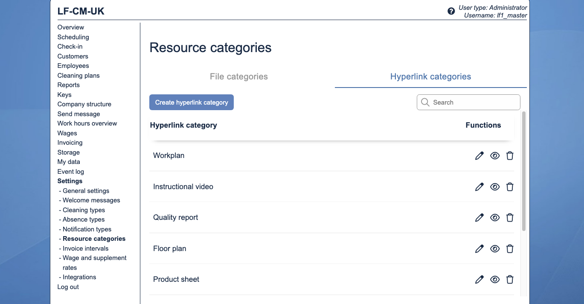Open Overview in the sidebar
This screenshot has height=304, width=584.
[71, 27]
